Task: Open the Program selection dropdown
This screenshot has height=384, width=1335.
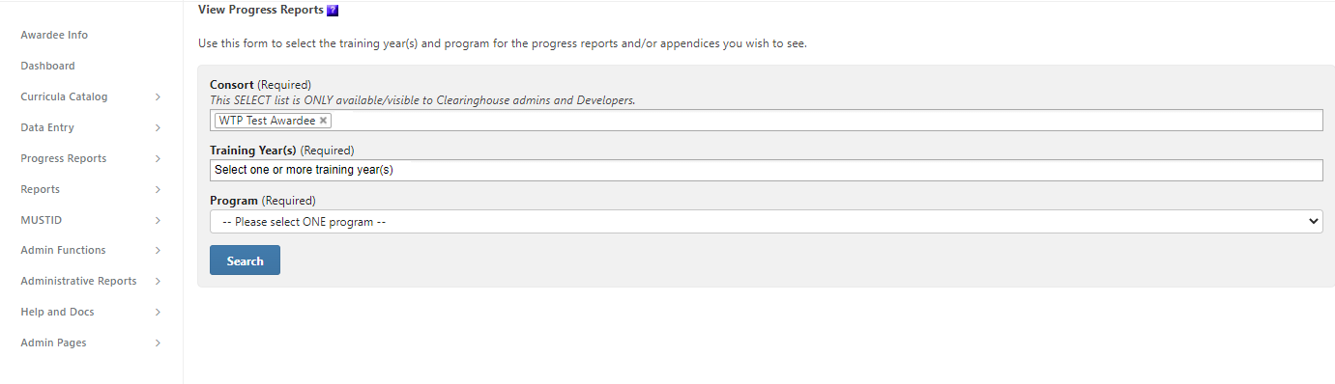Action: tap(766, 221)
